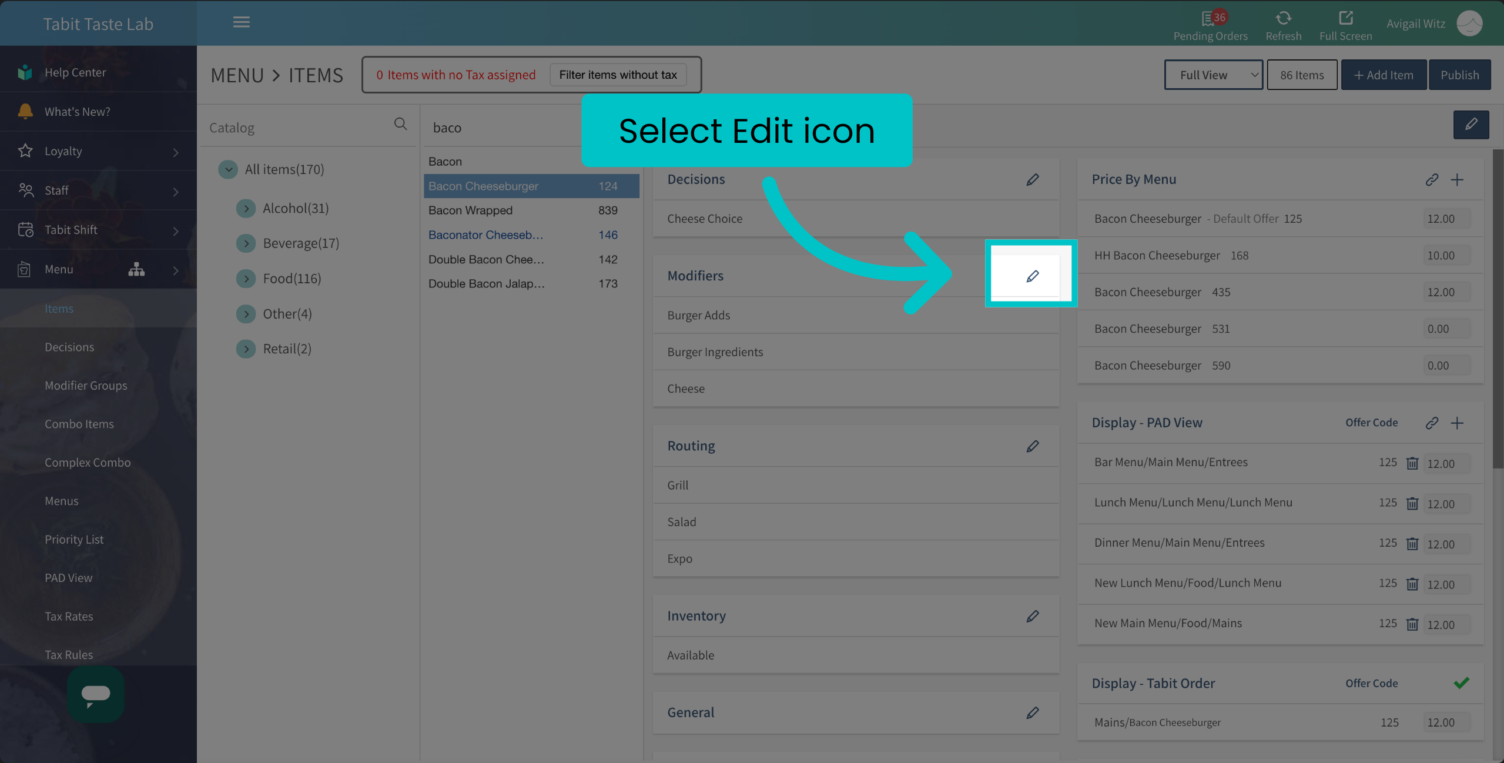Open the Full View dropdown
Viewport: 1504px width, 763px height.
(1213, 75)
